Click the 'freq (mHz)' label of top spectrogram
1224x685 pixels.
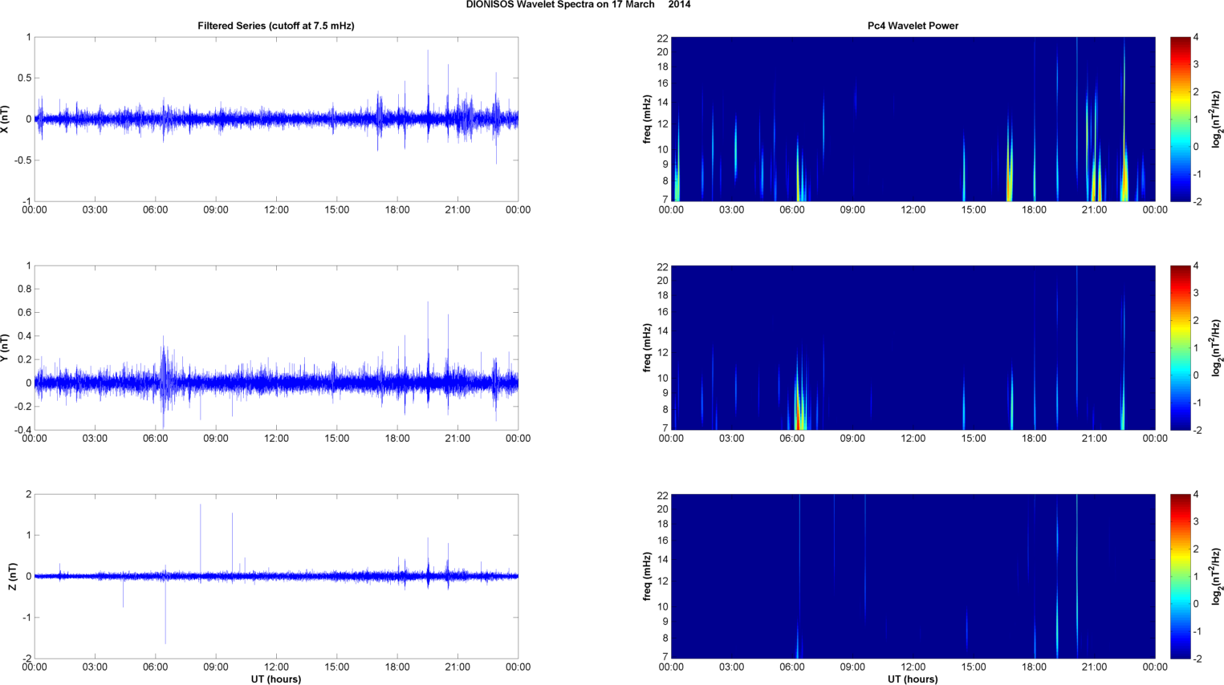pyautogui.click(x=647, y=119)
